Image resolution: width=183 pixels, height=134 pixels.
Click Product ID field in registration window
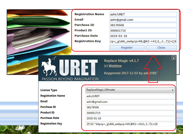143,31
